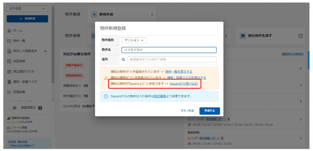Click the 掲載期限まで 3日 row

click(x=77, y=86)
